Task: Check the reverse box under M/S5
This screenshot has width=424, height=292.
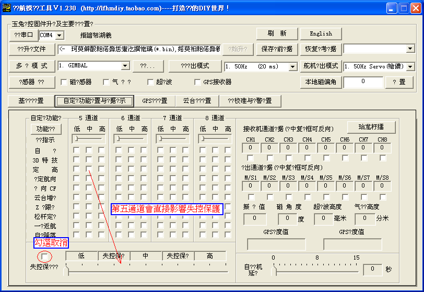Action: (326, 197)
